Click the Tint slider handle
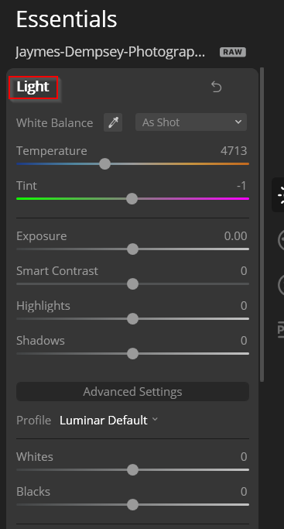284x529 pixels. tap(132, 199)
